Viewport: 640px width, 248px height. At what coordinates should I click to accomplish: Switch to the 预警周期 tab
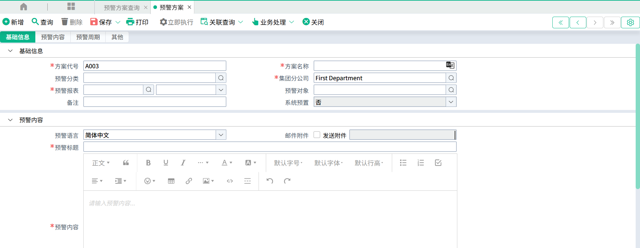88,37
